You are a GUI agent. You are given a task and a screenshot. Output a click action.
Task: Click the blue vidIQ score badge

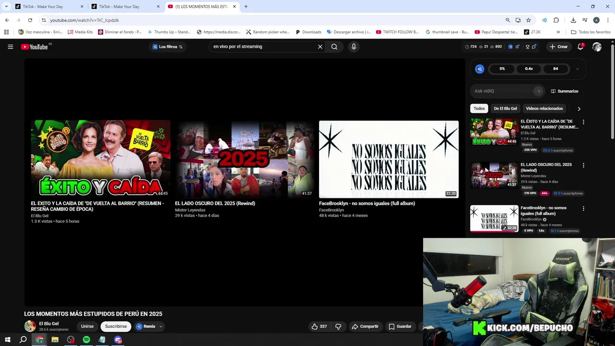coord(480,69)
